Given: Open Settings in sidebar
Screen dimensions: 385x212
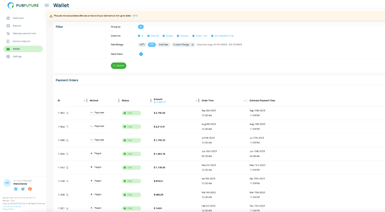Looking at the screenshot, I should tap(17, 57).
